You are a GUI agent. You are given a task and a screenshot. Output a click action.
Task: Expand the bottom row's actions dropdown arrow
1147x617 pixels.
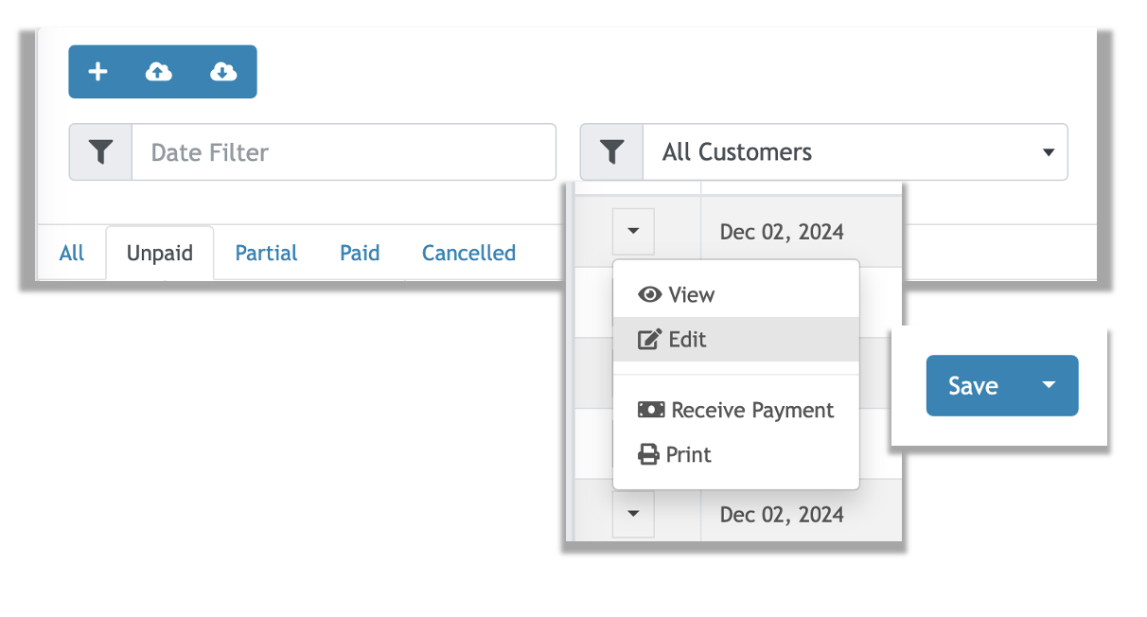click(x=632, y=514)
